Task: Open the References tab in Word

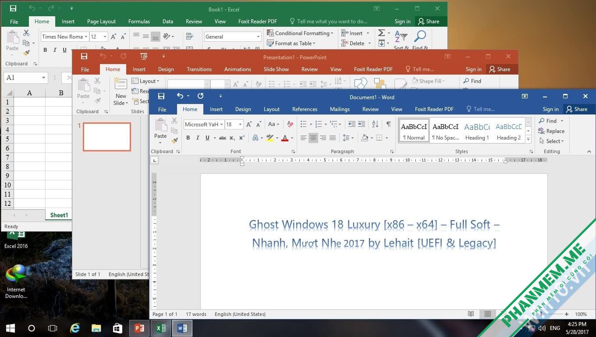Action: click(x=305, y=109)
